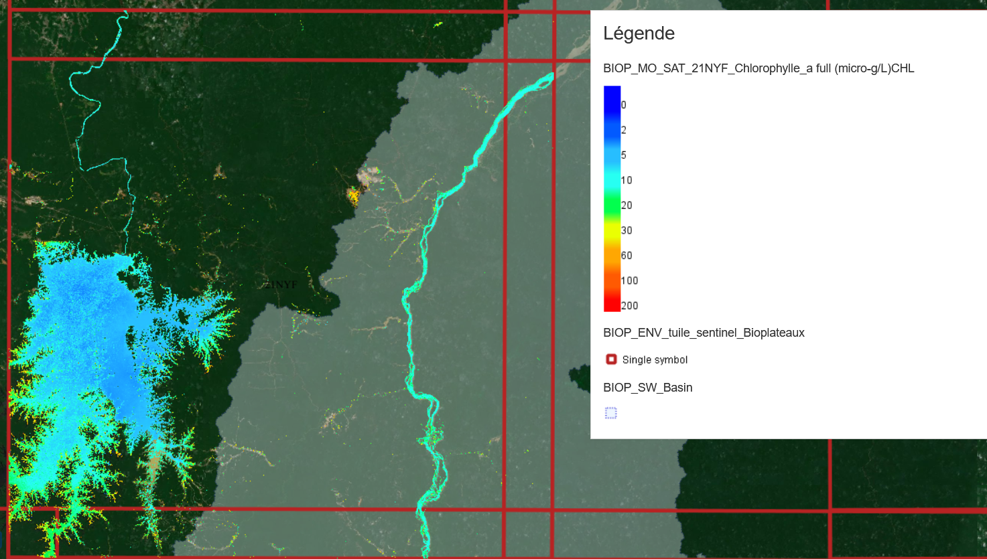Click the legend value label 5
Image resolution: width=987 pixels, height=559 pixels.
click(x=623, y=155)
